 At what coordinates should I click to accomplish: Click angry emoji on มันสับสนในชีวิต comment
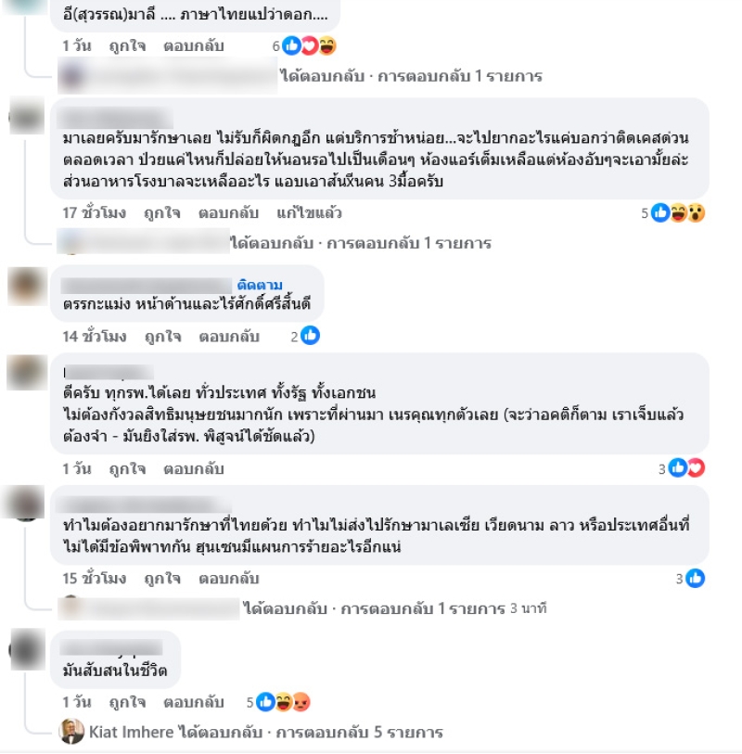point(301,702)
